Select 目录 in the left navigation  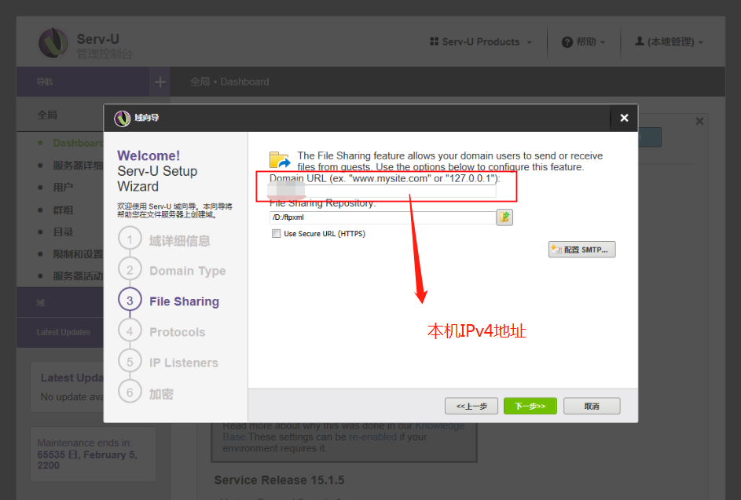coord(63,232)
